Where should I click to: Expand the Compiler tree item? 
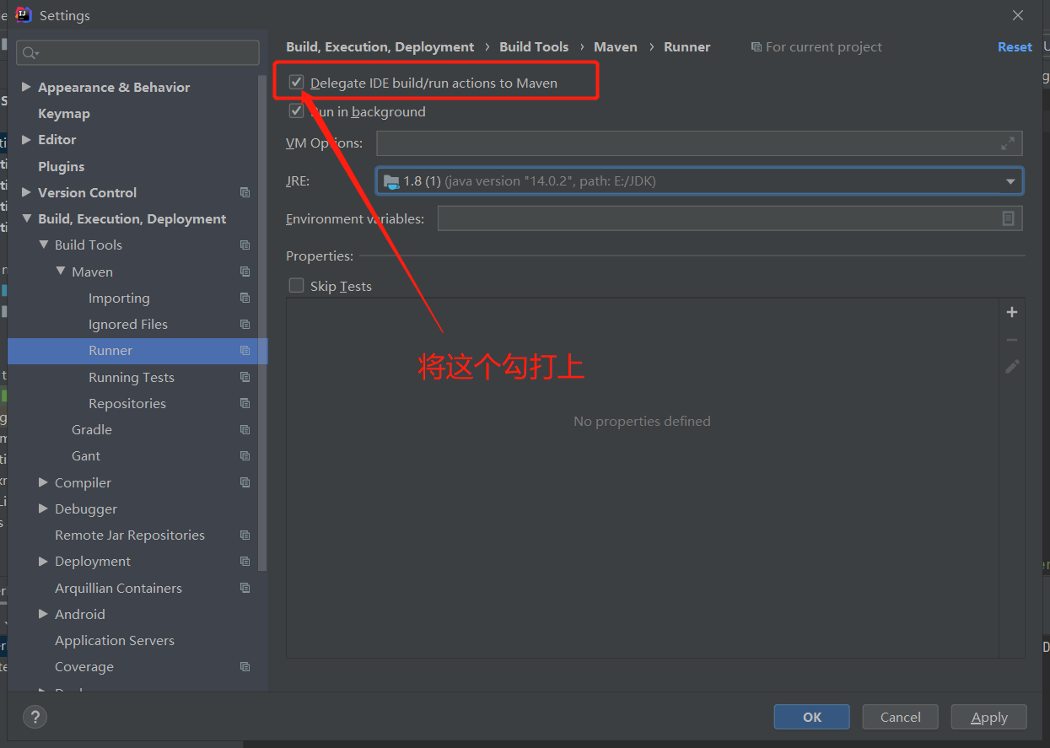(44, 482)
